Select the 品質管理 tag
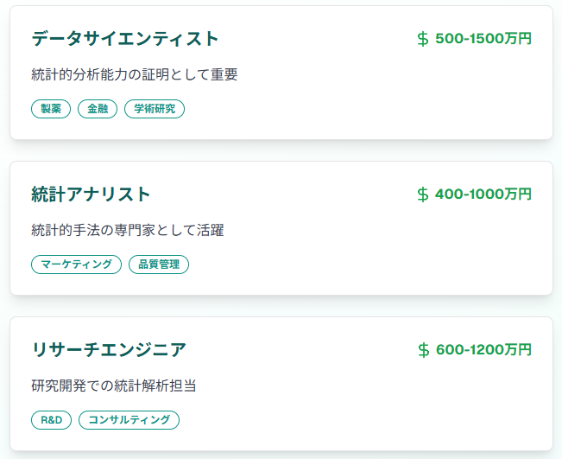Viewport: 562px width, 459px height. (x=159, y=265)
